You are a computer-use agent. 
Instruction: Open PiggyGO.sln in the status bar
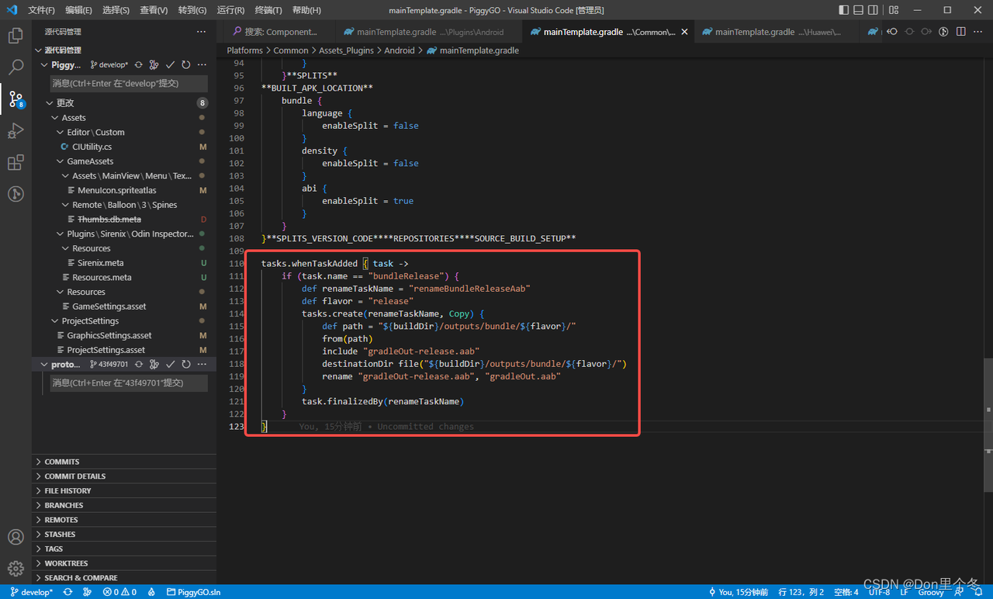coord(194,592)
